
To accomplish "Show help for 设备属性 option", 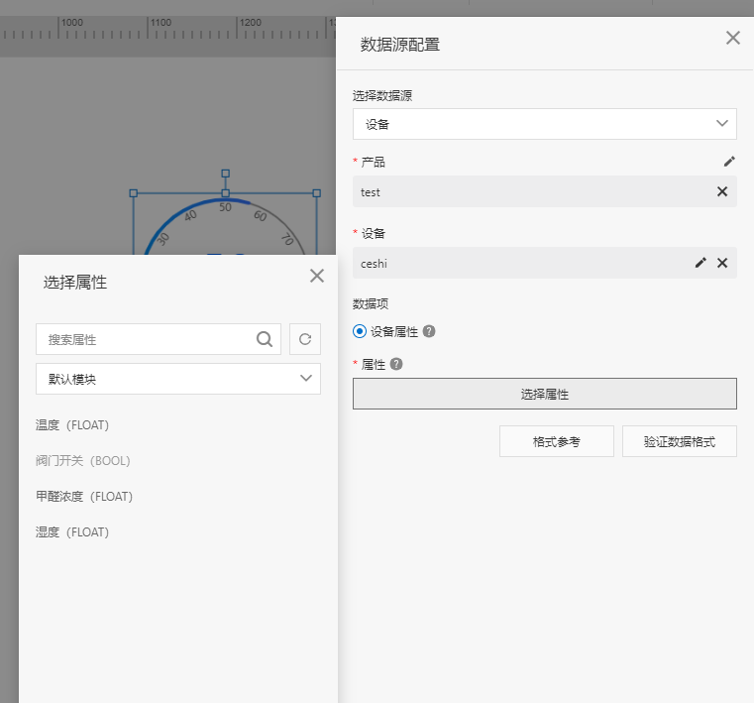I will tap(429, 331).
